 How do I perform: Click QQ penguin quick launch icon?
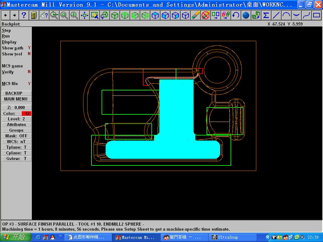(x=53, y=238)
